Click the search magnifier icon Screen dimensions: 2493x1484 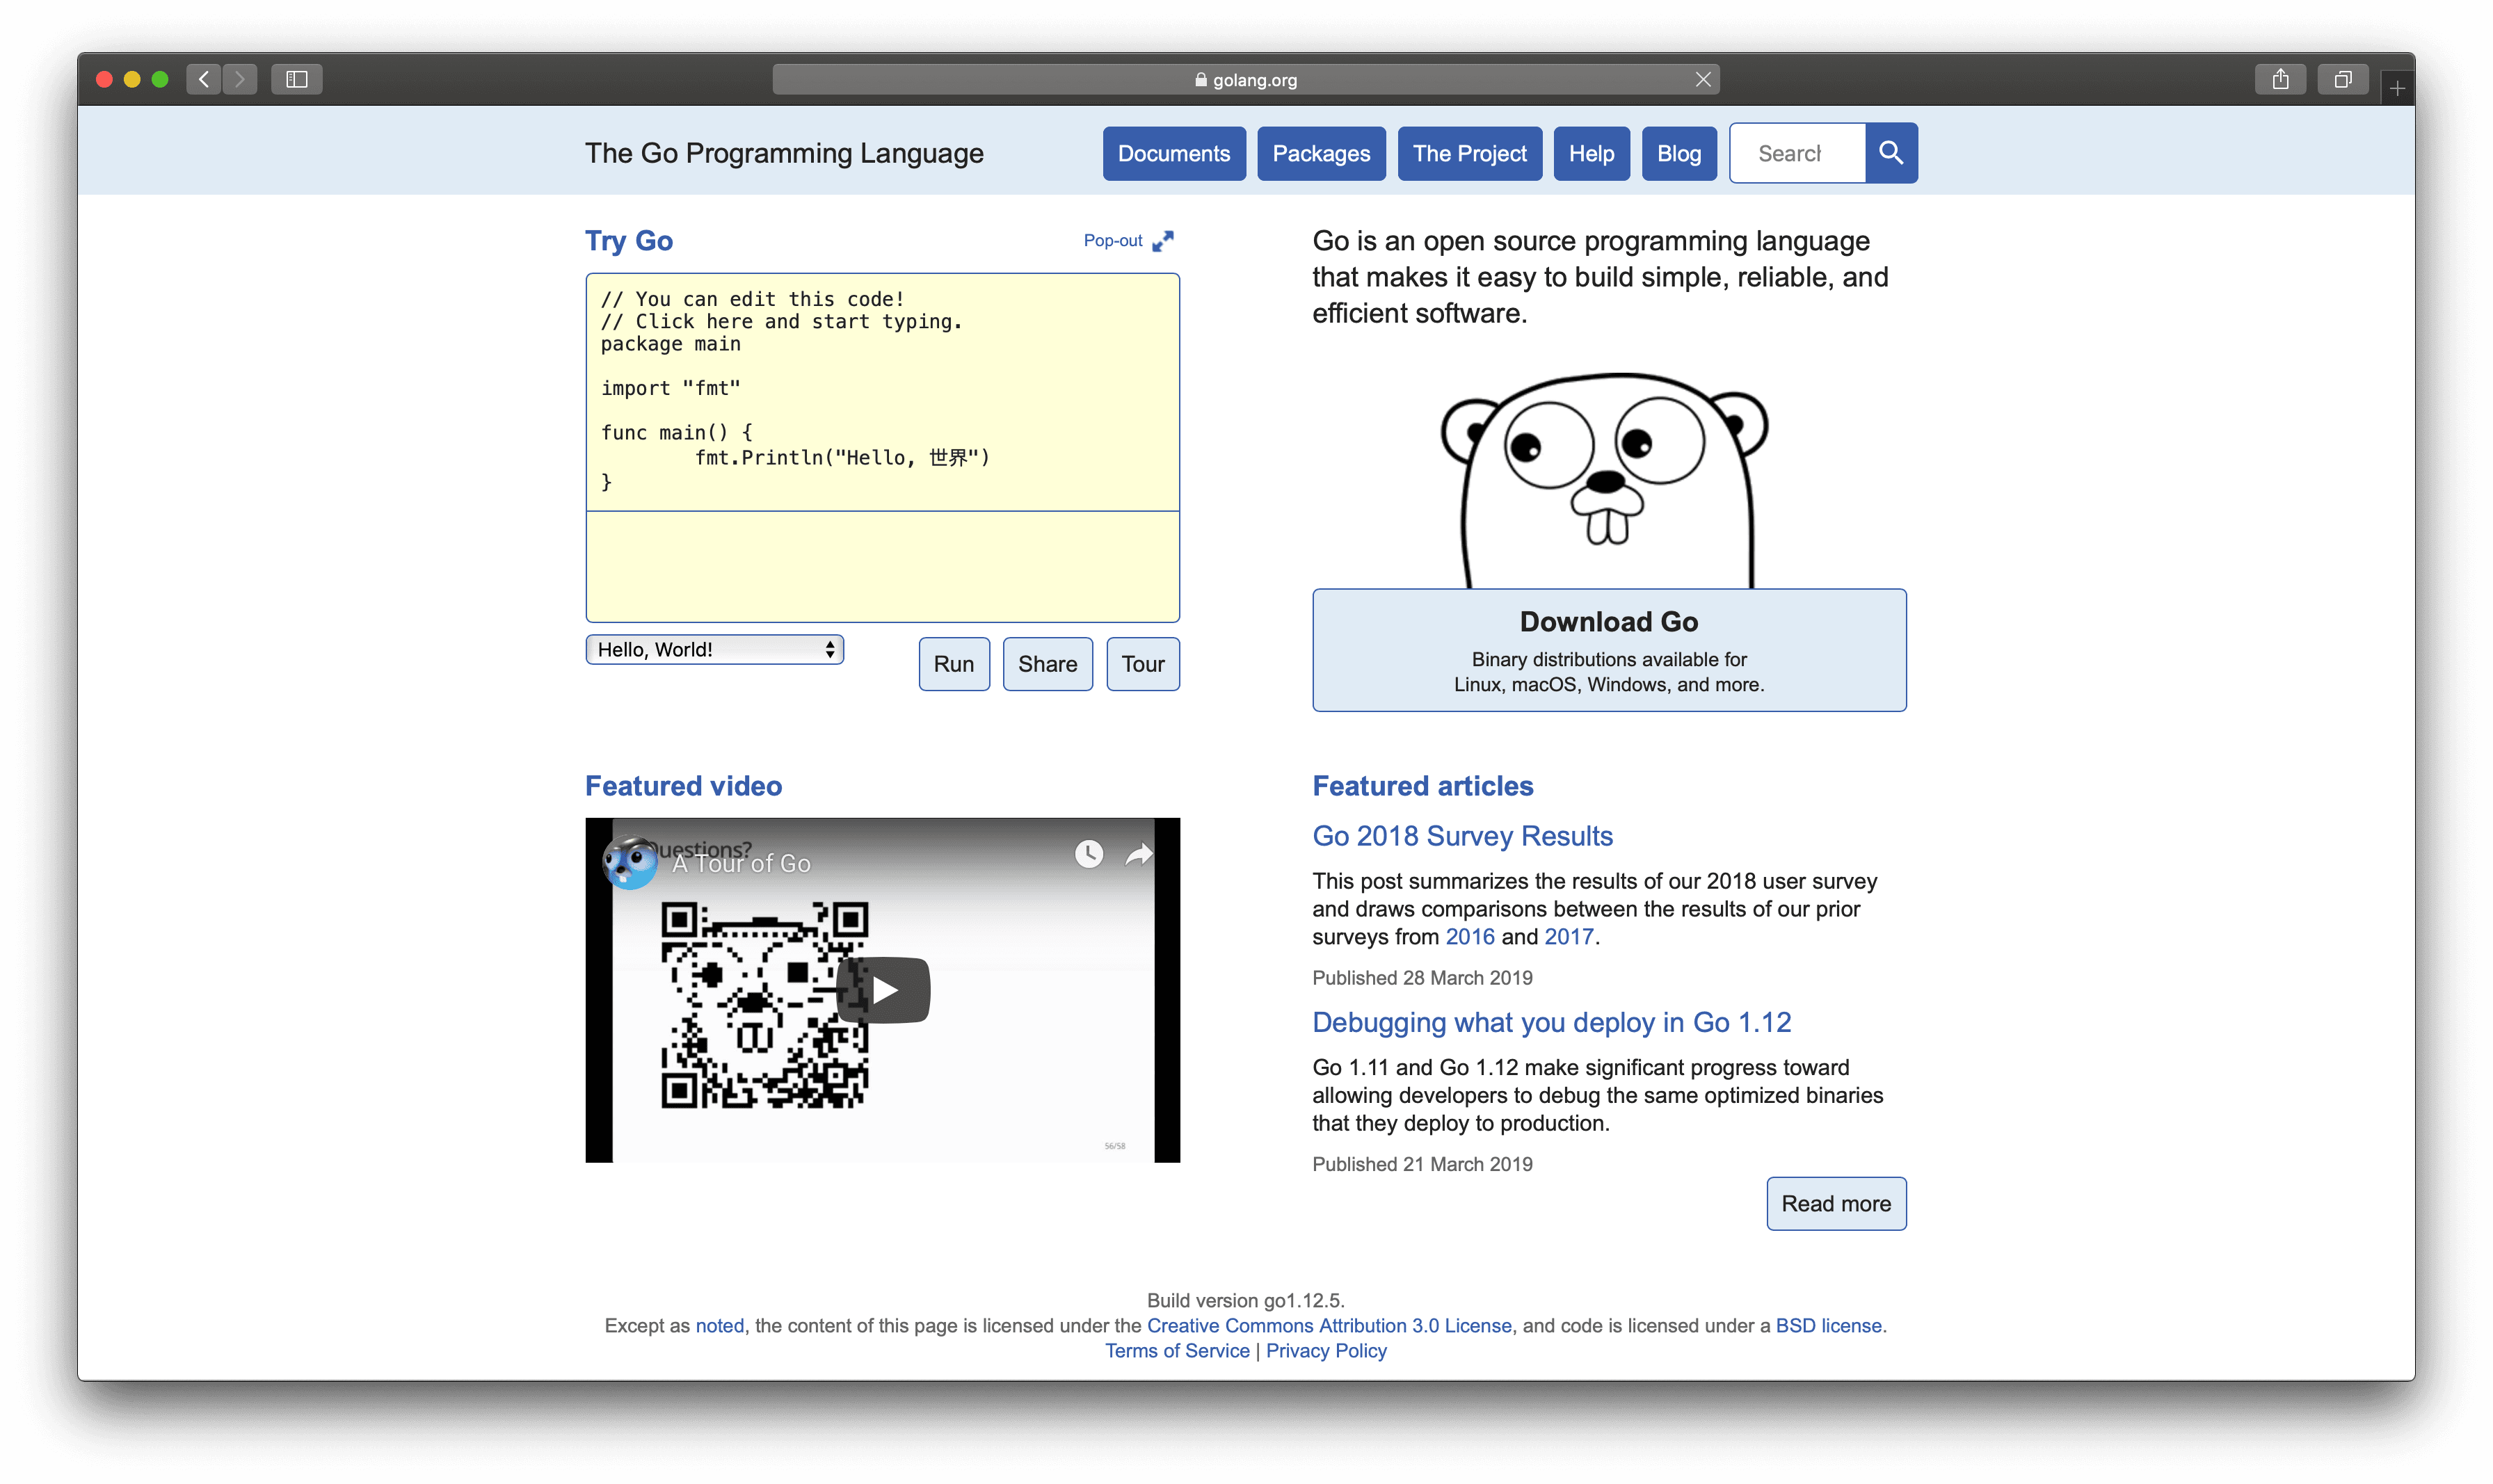pos(1890,152)
